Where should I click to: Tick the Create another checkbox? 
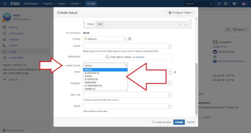tap(153, 122)
